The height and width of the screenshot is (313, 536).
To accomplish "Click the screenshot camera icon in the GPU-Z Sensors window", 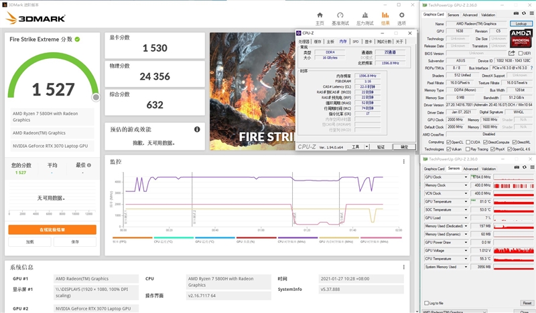I will click(x=517, y=167).
